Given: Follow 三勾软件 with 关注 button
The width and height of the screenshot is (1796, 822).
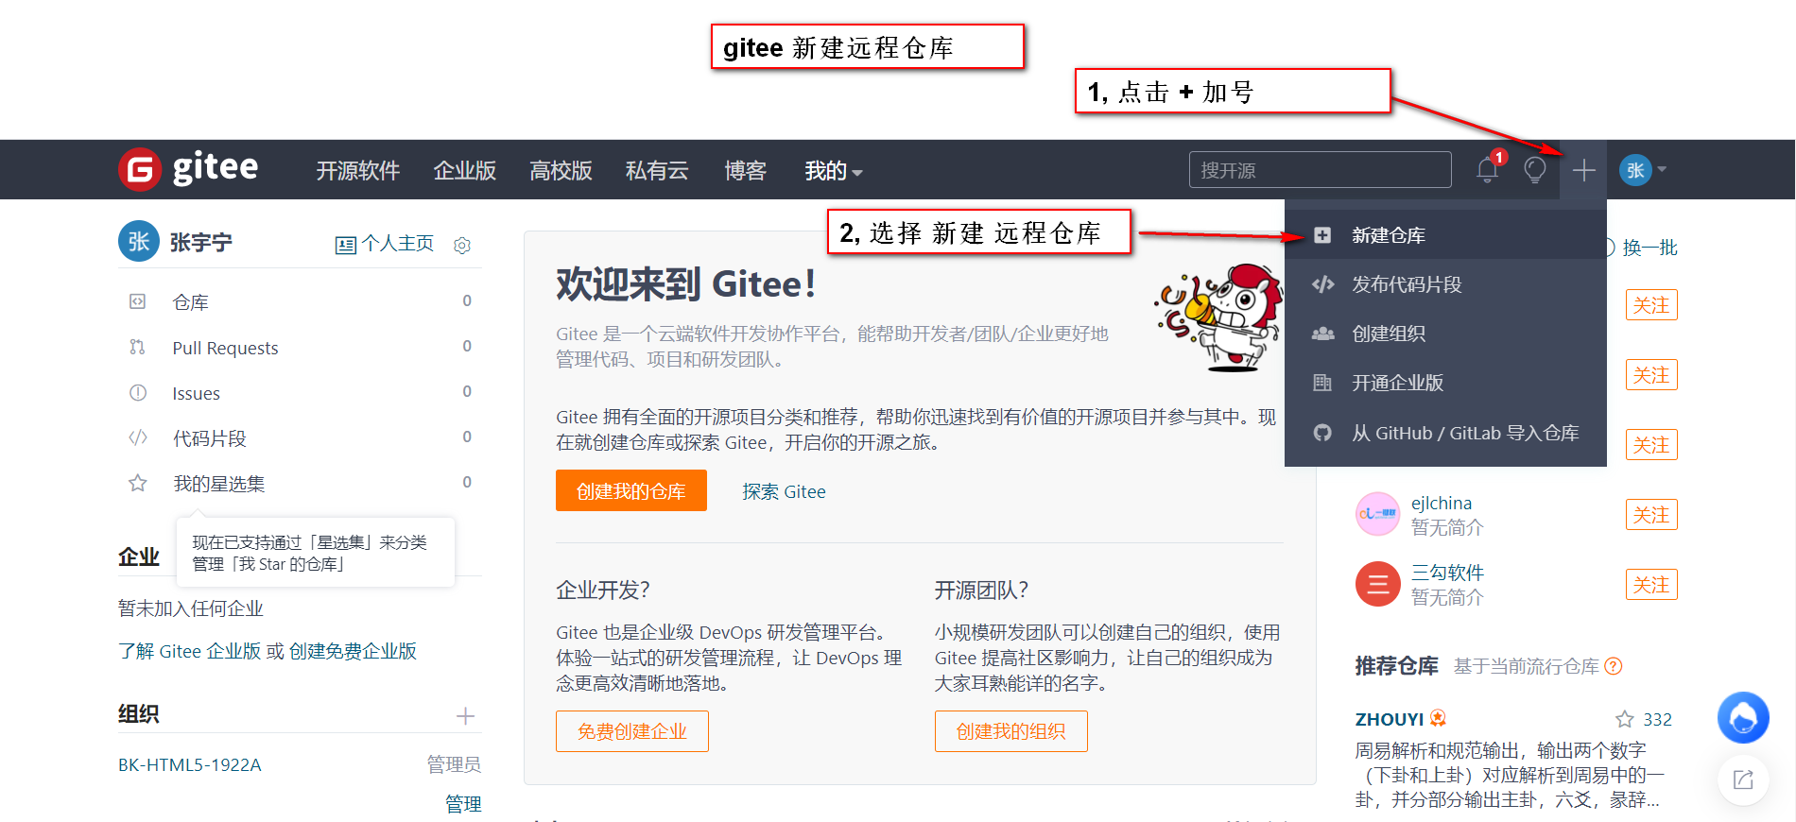Looking at the screenshot, I should click(x=1651, y=585).
